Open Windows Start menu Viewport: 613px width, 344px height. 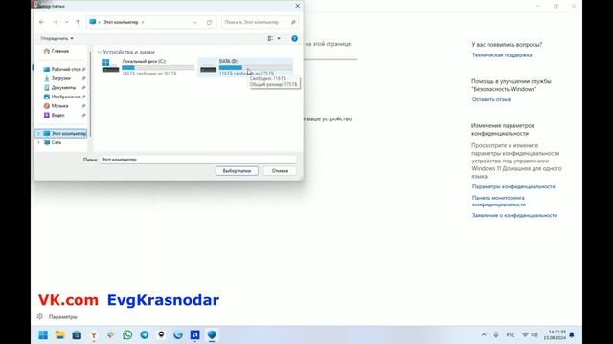pyautogui.click(x=43, y=335)
